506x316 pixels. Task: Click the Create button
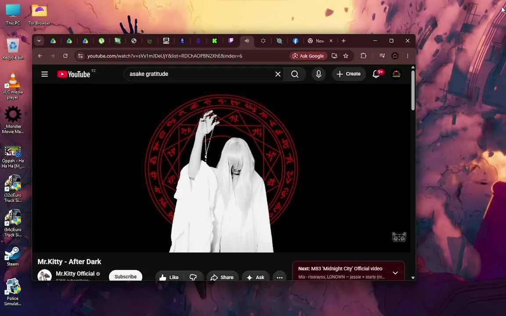point(348,74)
